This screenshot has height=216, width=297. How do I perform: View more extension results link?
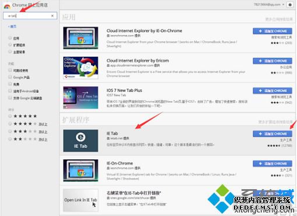(x=275, y=122)
